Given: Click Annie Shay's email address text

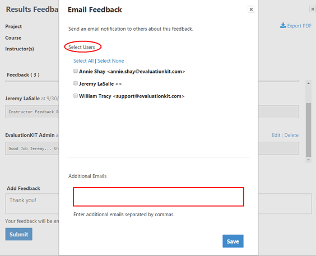Looking at the screenshot, I should (x=146, y=72).
